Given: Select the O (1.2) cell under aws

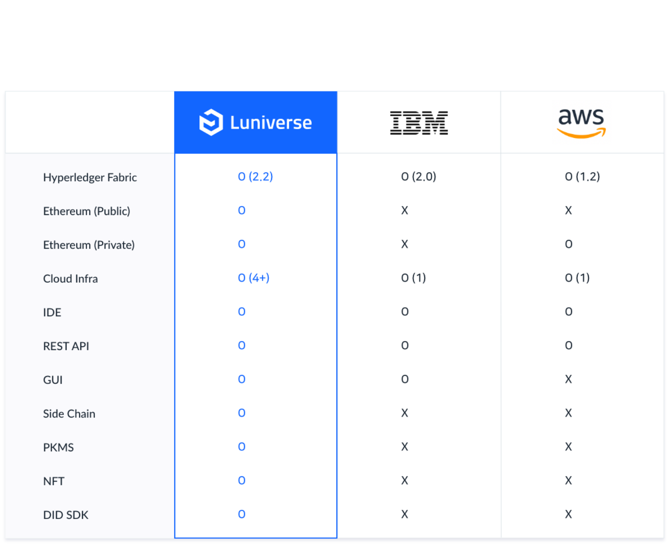Looking at the screenshot, I should click(583, 177).
